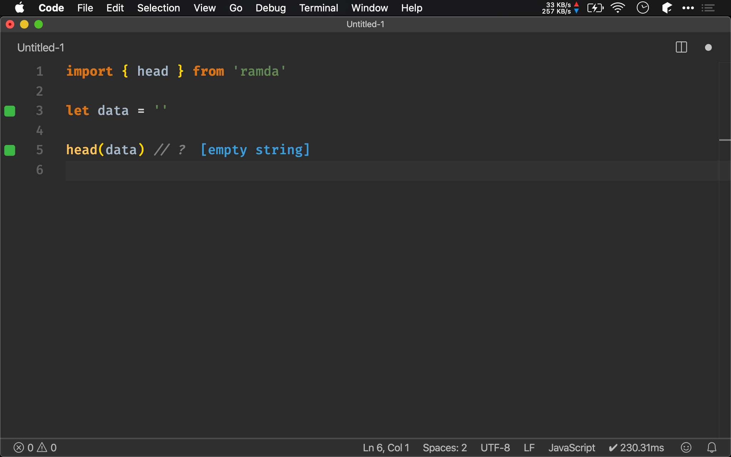Click line number 2 in gutter
Screen dimensions: 731x457
point(39,91)
